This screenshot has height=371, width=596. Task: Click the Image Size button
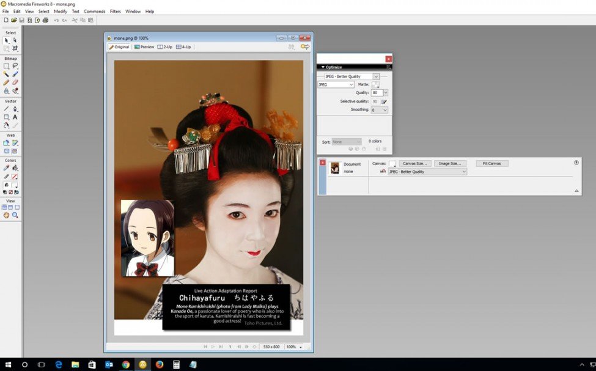450,163
